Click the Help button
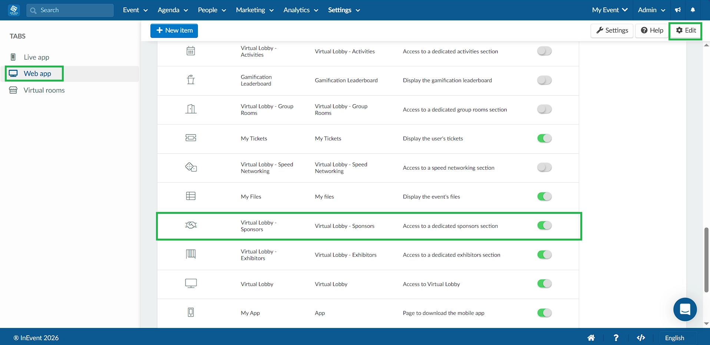The height and width of the screenshot is (345, 710). 652,30
